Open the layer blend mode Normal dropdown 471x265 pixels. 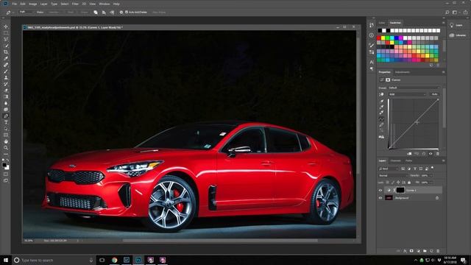pos(392,175)
